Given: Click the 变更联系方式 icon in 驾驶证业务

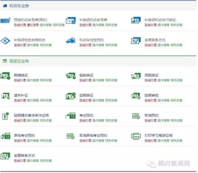Looking at the screenshot, I should [5, 156].
